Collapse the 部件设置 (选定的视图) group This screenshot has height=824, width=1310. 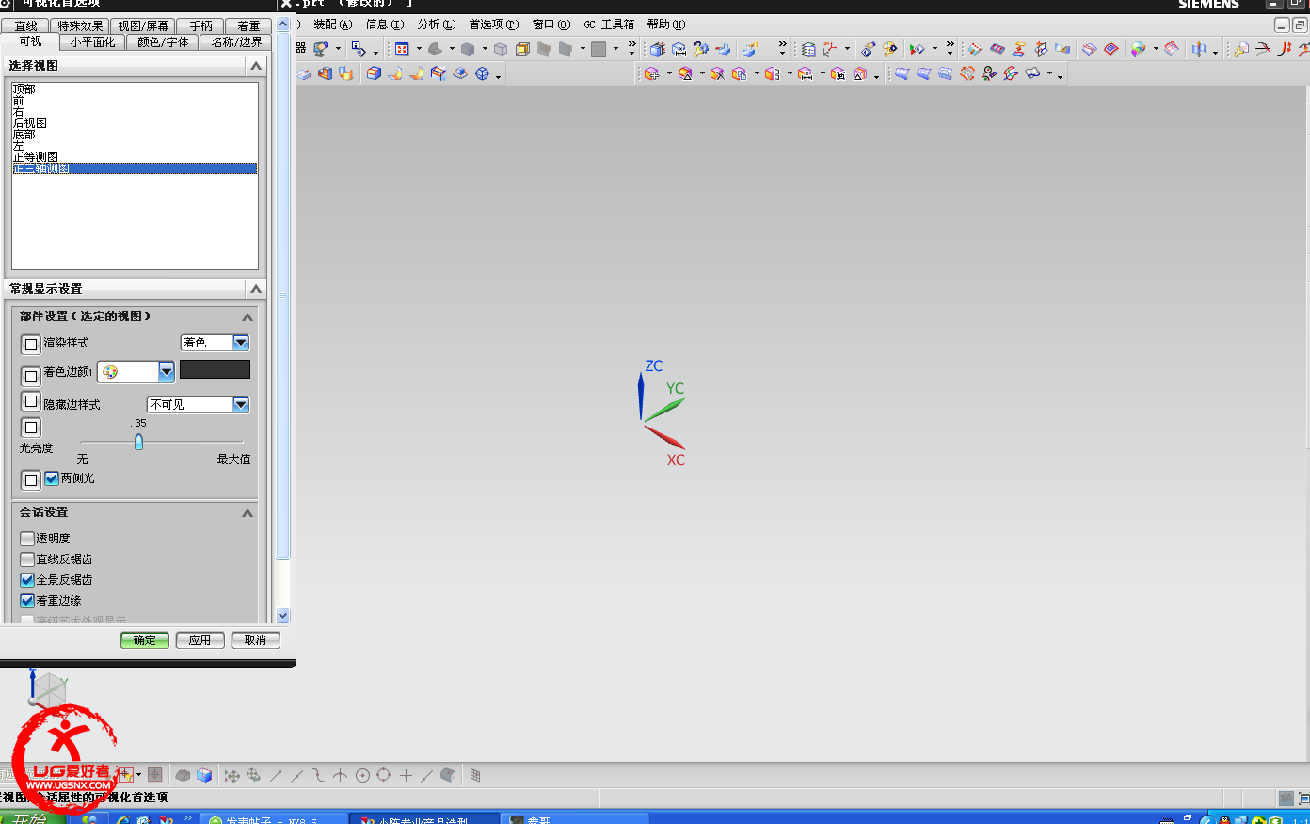pos(248,317)
